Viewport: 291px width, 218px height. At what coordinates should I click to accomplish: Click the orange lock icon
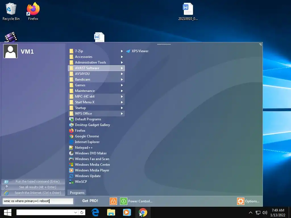click(113, 201)
